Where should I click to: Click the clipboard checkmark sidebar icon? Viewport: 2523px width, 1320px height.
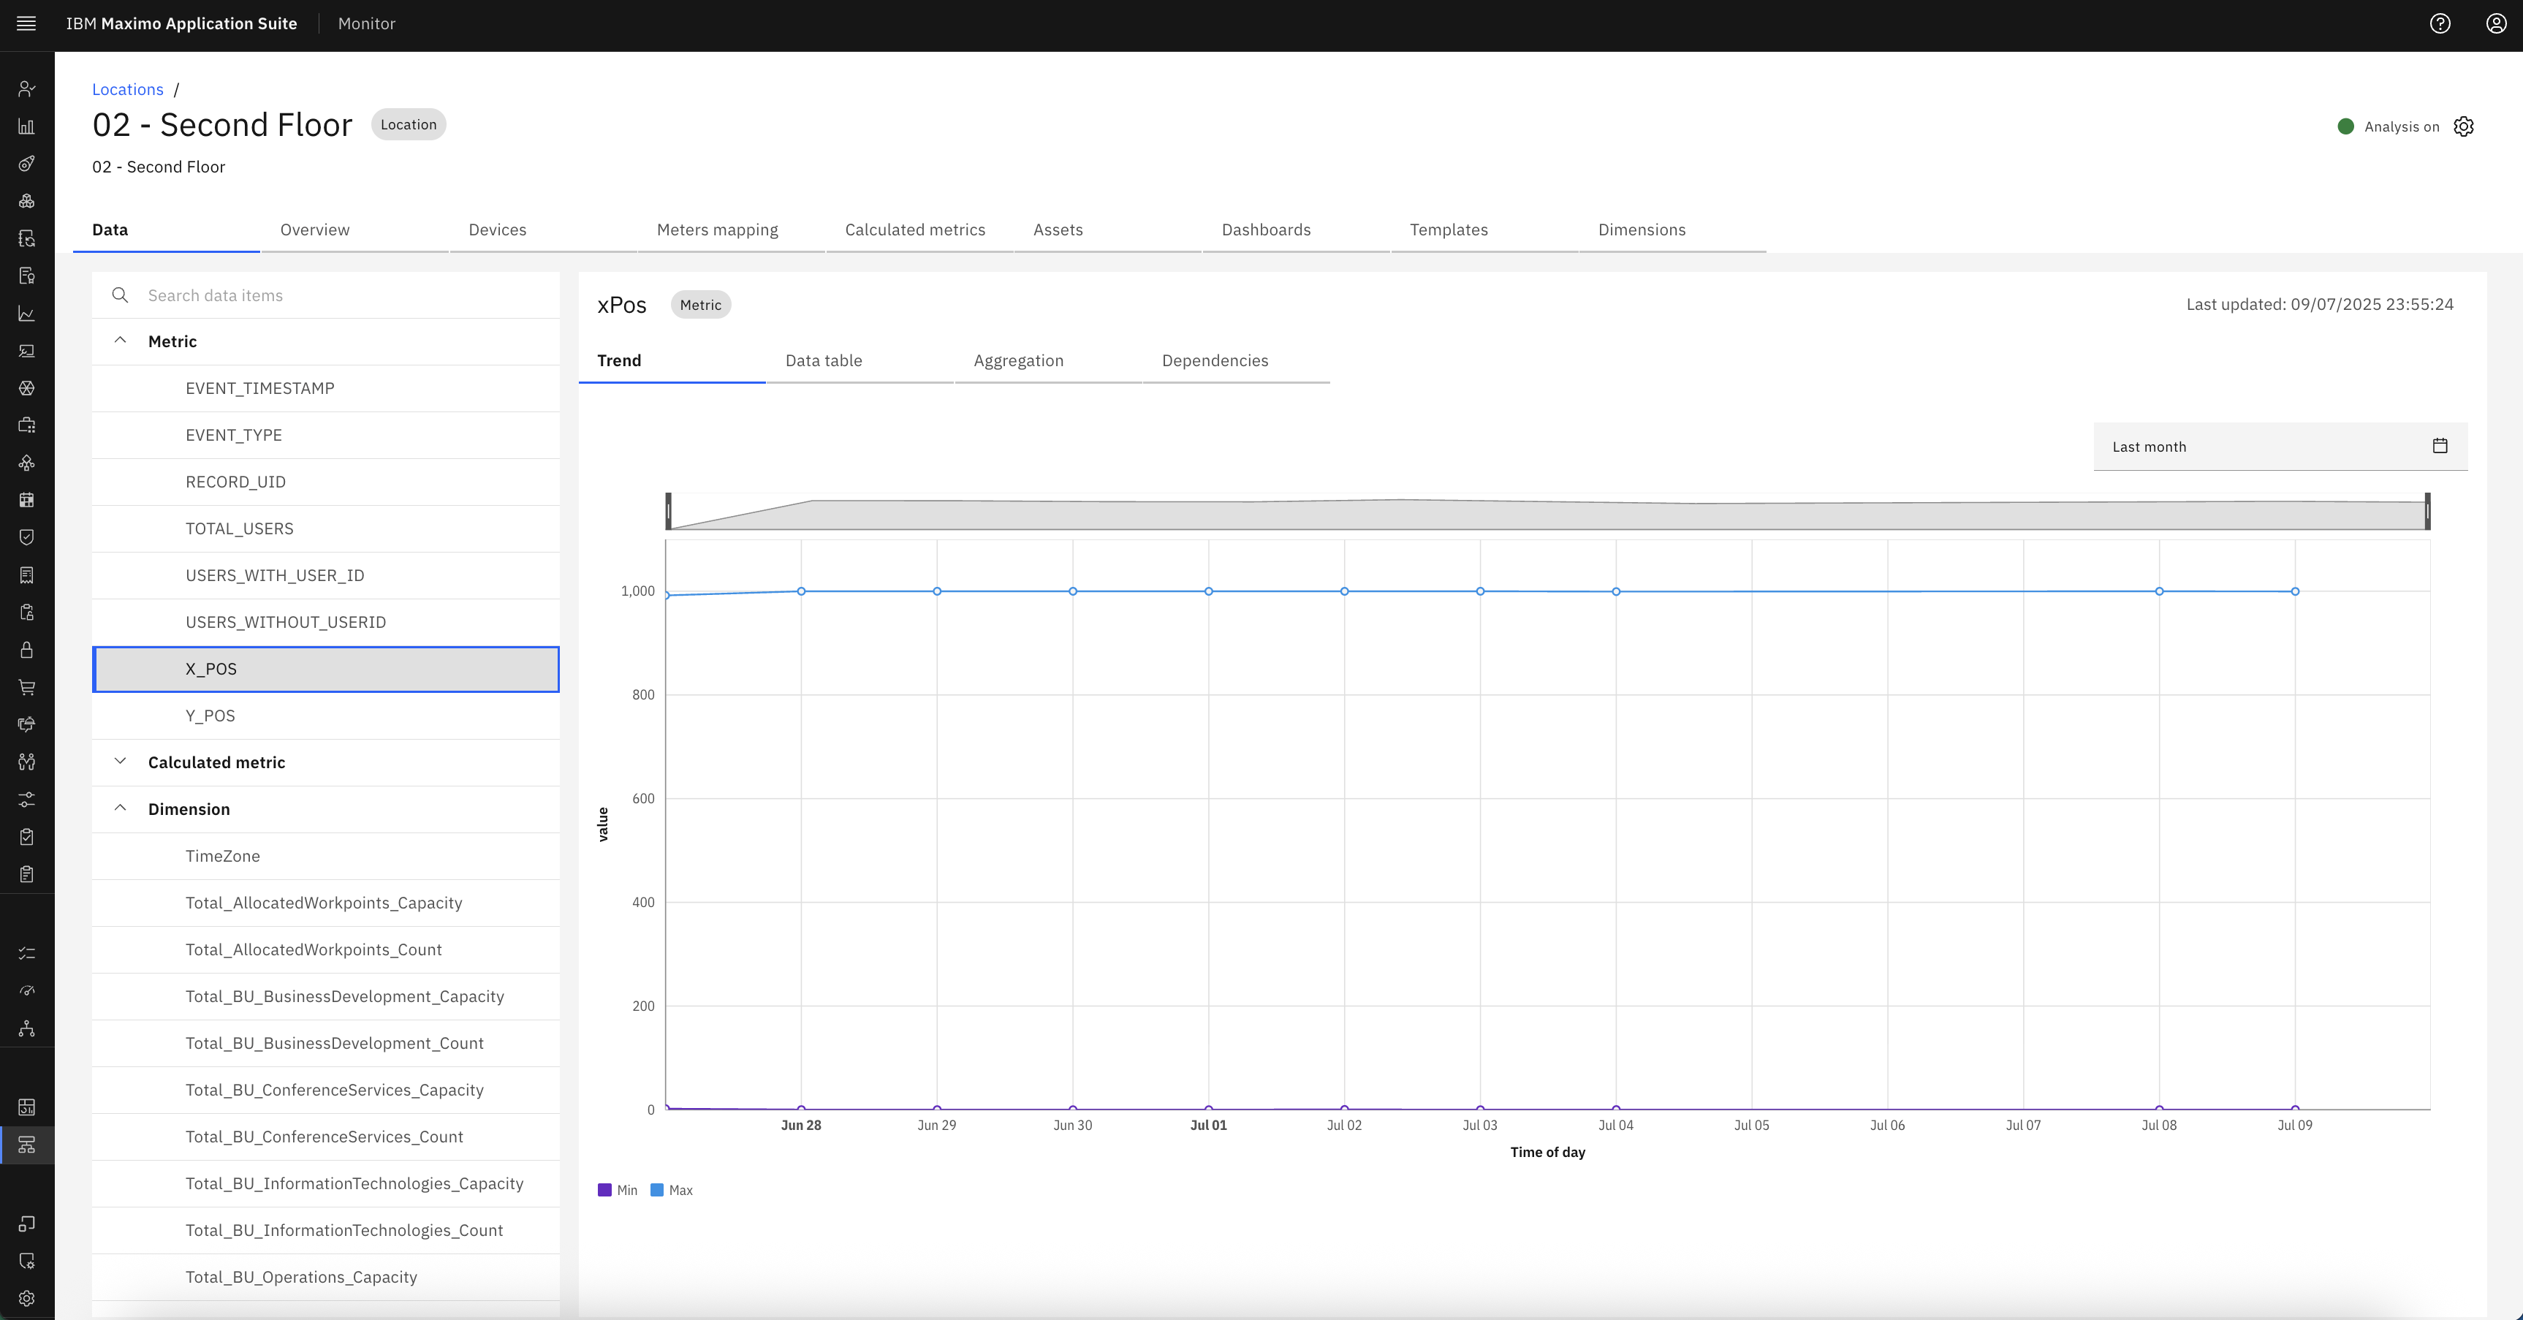[26, 836]
